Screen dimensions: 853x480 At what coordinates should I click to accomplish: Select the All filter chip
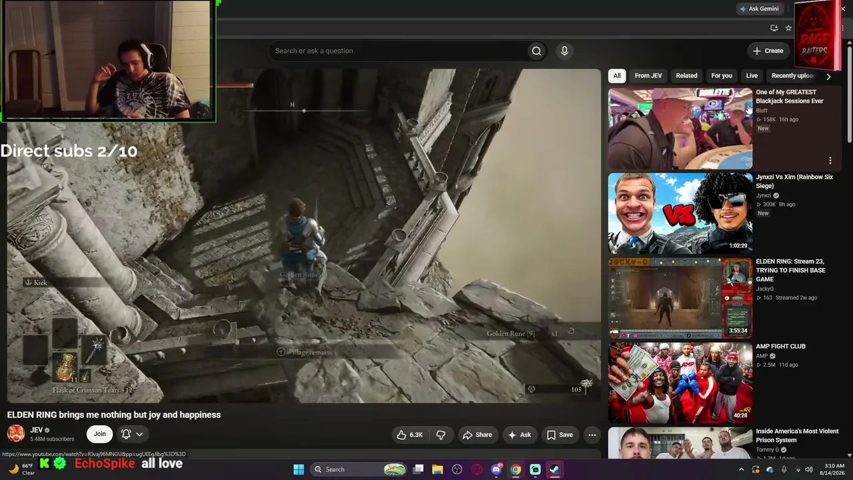click(617, 76)
